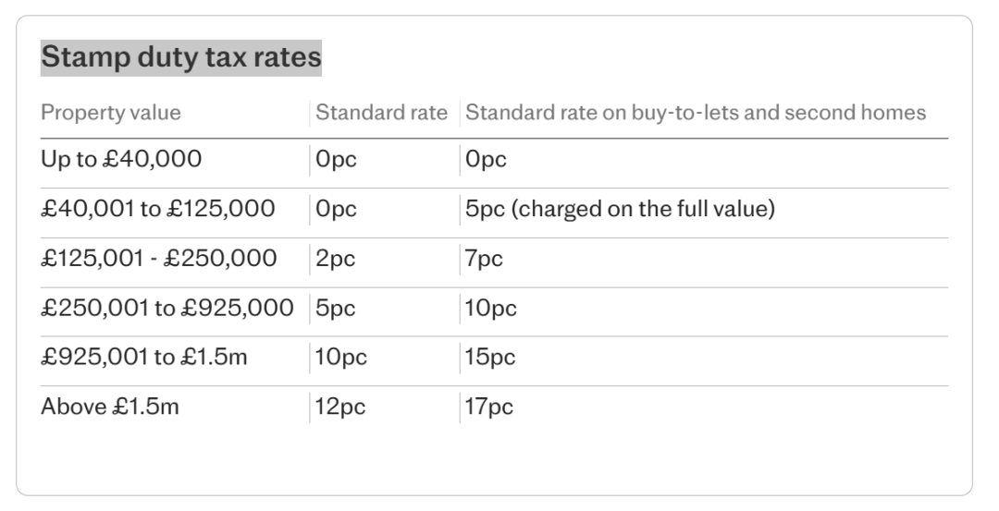
Task: Click the £250,001 to £925,000 cell
Action: (166, 308)
